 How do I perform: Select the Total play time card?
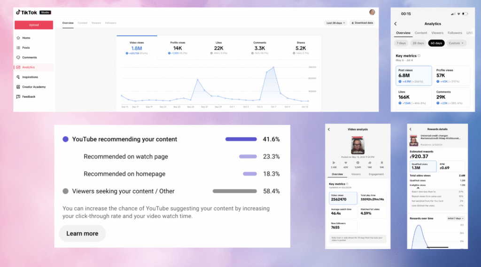(x=372, y=198)
